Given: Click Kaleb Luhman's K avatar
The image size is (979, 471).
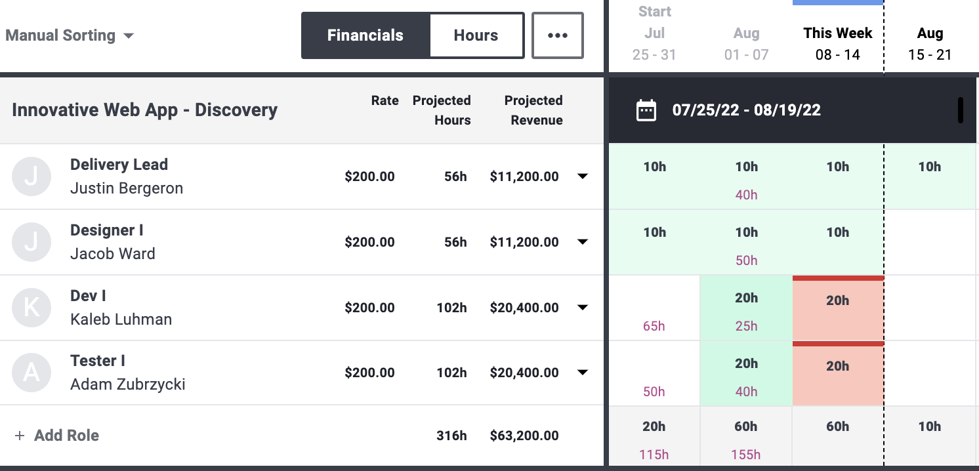Looking at the screenshot, I should 31,308.
